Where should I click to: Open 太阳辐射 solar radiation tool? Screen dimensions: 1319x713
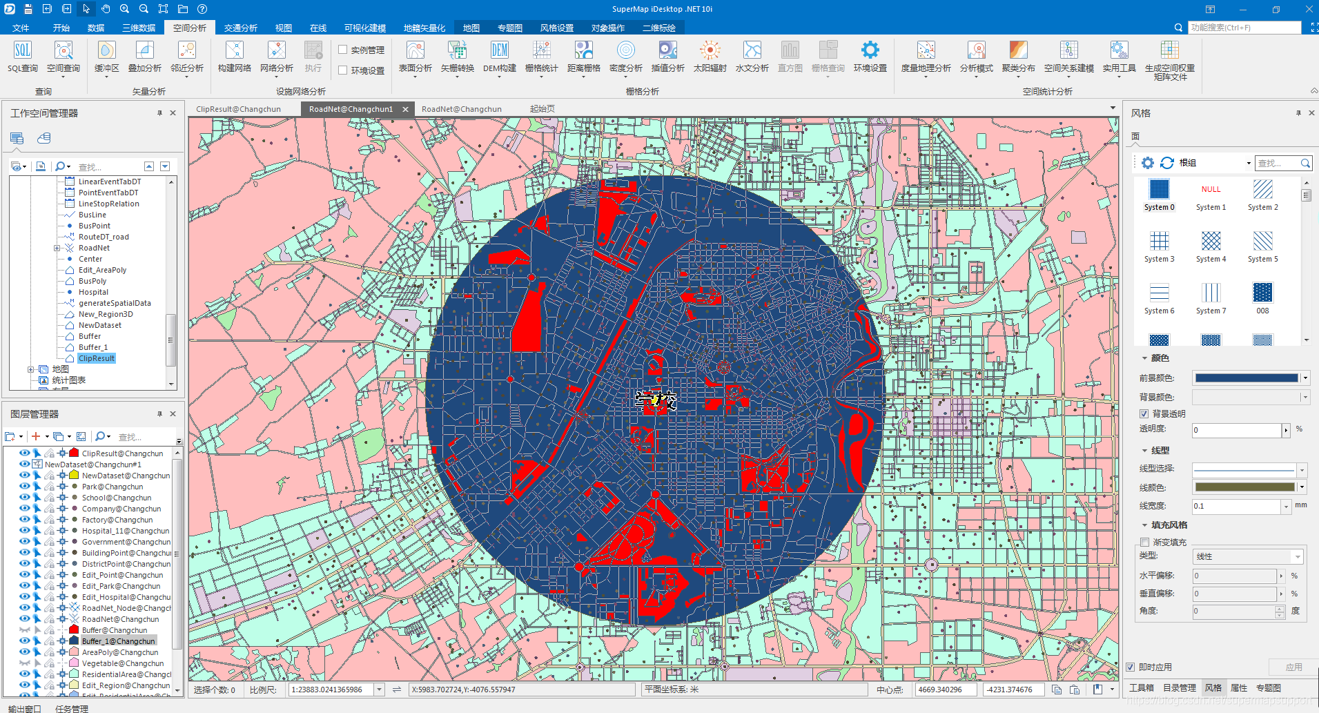710,57
